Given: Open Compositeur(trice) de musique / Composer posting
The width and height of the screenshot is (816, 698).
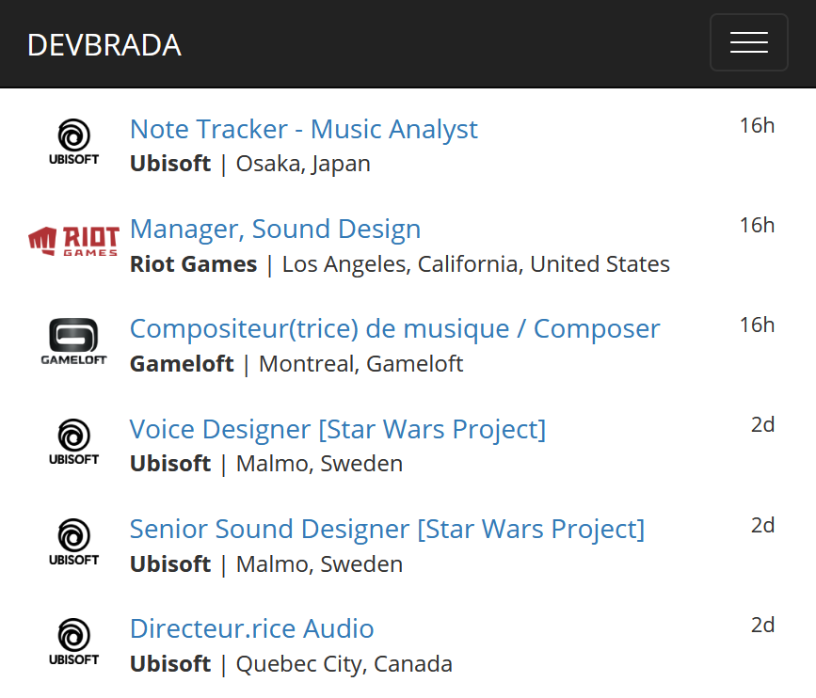Looking at the screenshot, I should [394, 328].
